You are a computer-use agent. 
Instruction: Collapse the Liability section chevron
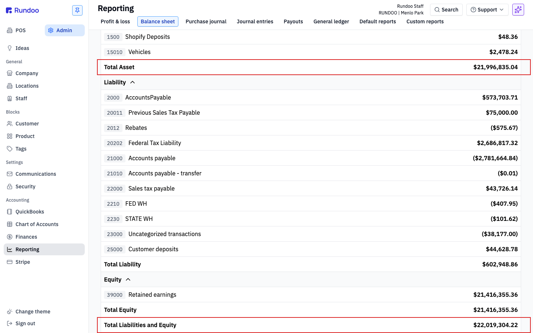[x=133, y=82]
